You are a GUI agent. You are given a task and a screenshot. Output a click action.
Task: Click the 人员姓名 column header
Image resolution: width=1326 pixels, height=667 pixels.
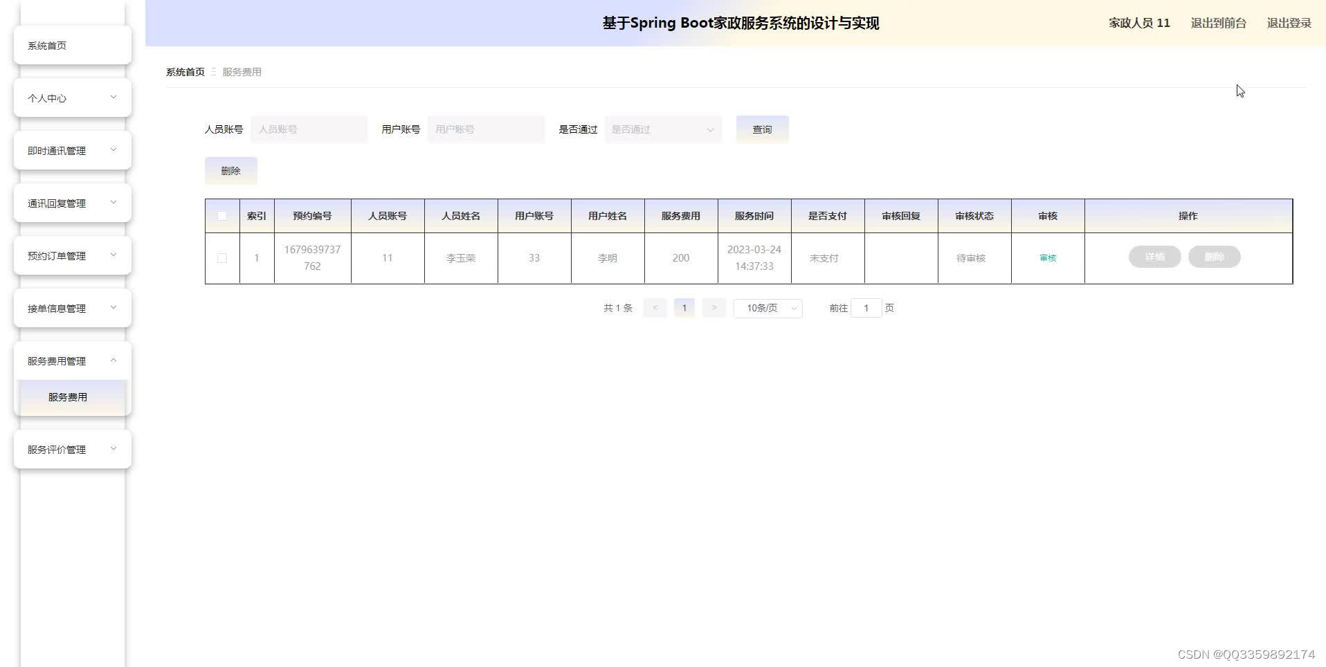(461, 216)
